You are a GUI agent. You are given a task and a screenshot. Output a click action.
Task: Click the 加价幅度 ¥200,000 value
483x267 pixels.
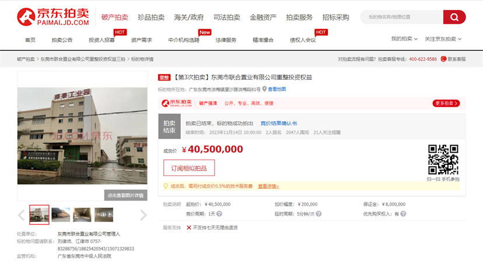coord(307,204)
